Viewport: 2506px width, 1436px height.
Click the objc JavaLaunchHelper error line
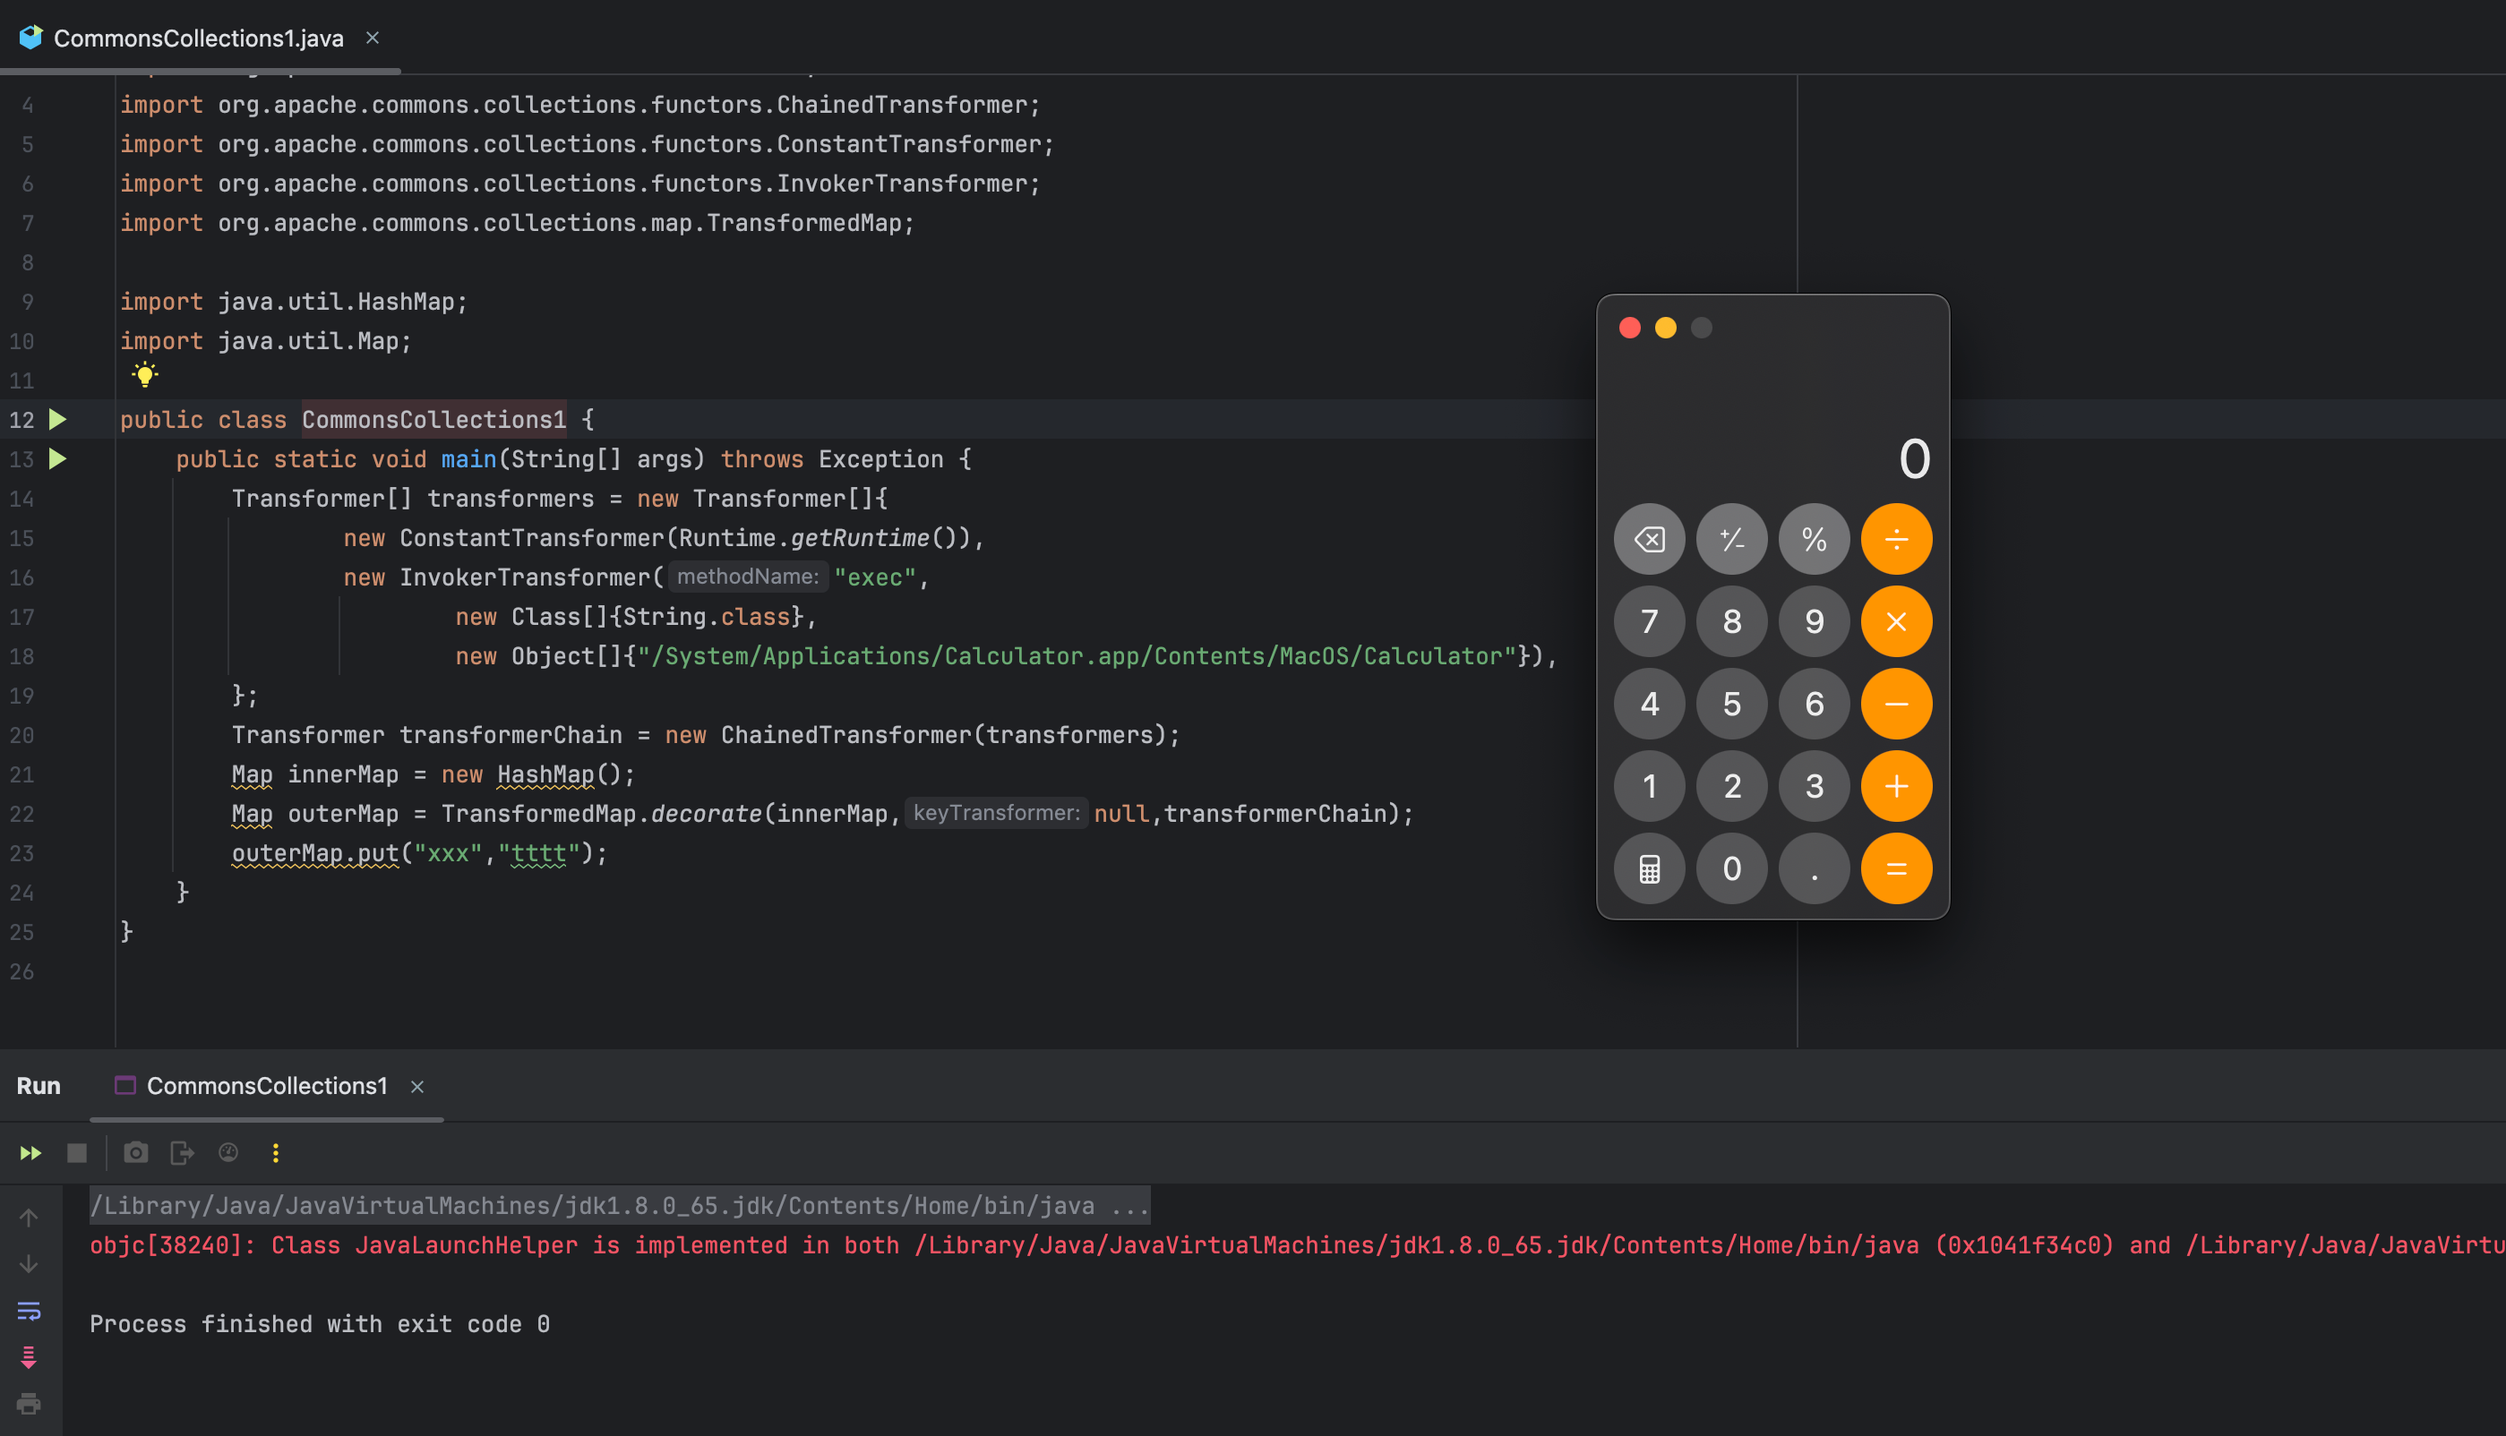1298,1244
